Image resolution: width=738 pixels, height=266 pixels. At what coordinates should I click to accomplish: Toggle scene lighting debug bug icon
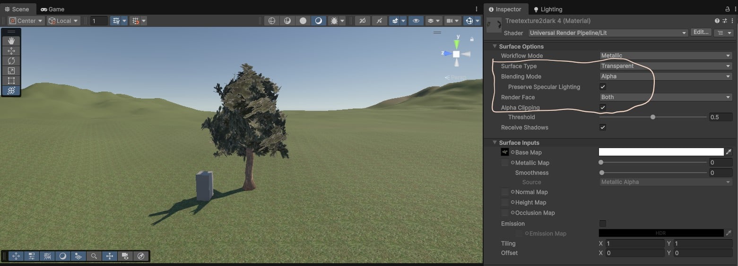(334, 21)
